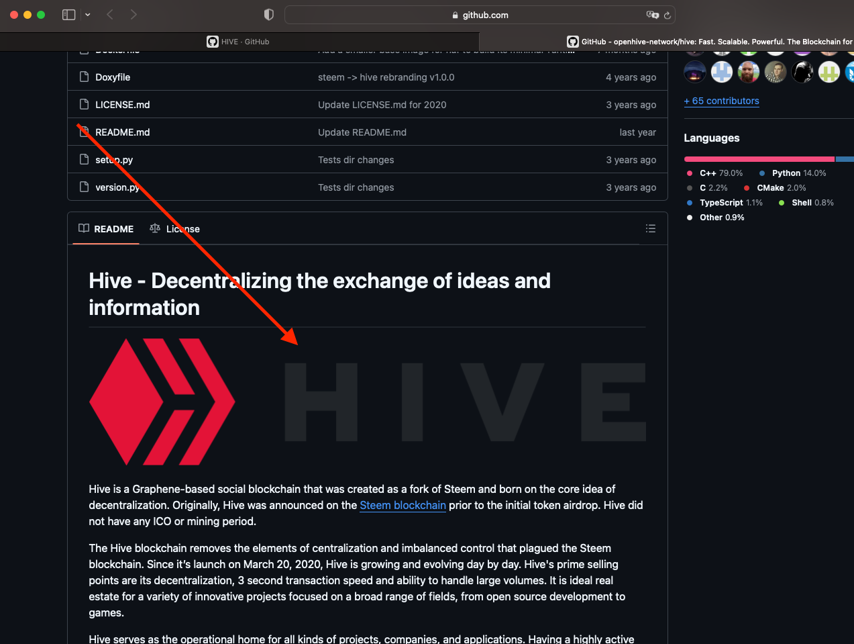The height and width of the screenshot is (644, 854).
Task: Click the file icon beside setup.py
Action: click(84, 159)
